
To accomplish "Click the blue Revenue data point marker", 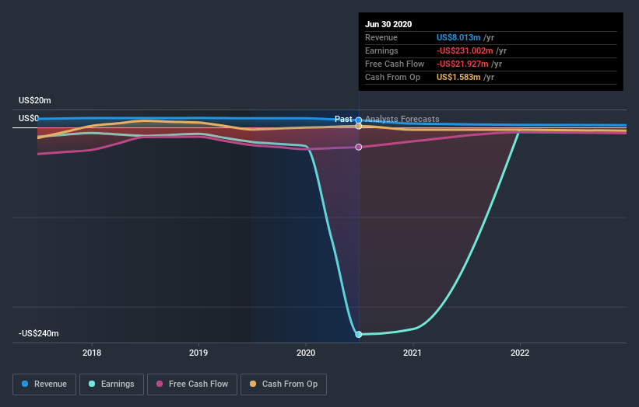I will coord(359,120).
